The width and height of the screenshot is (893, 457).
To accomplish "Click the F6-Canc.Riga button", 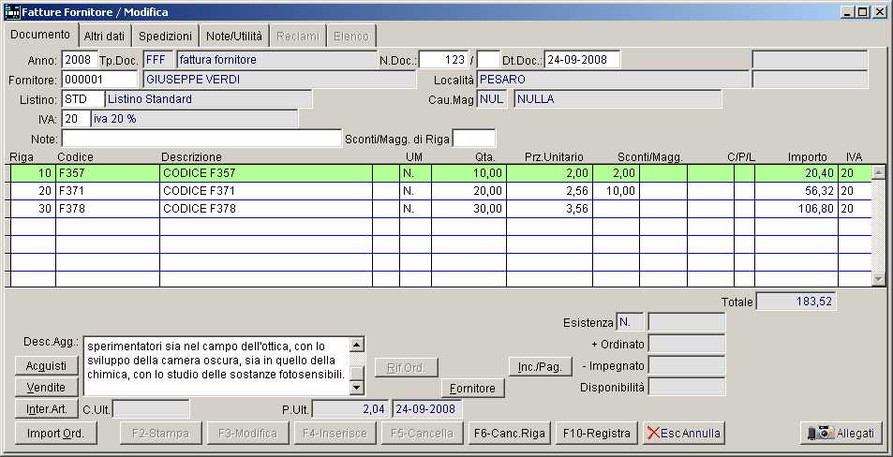I will click(x=509, y=433).
